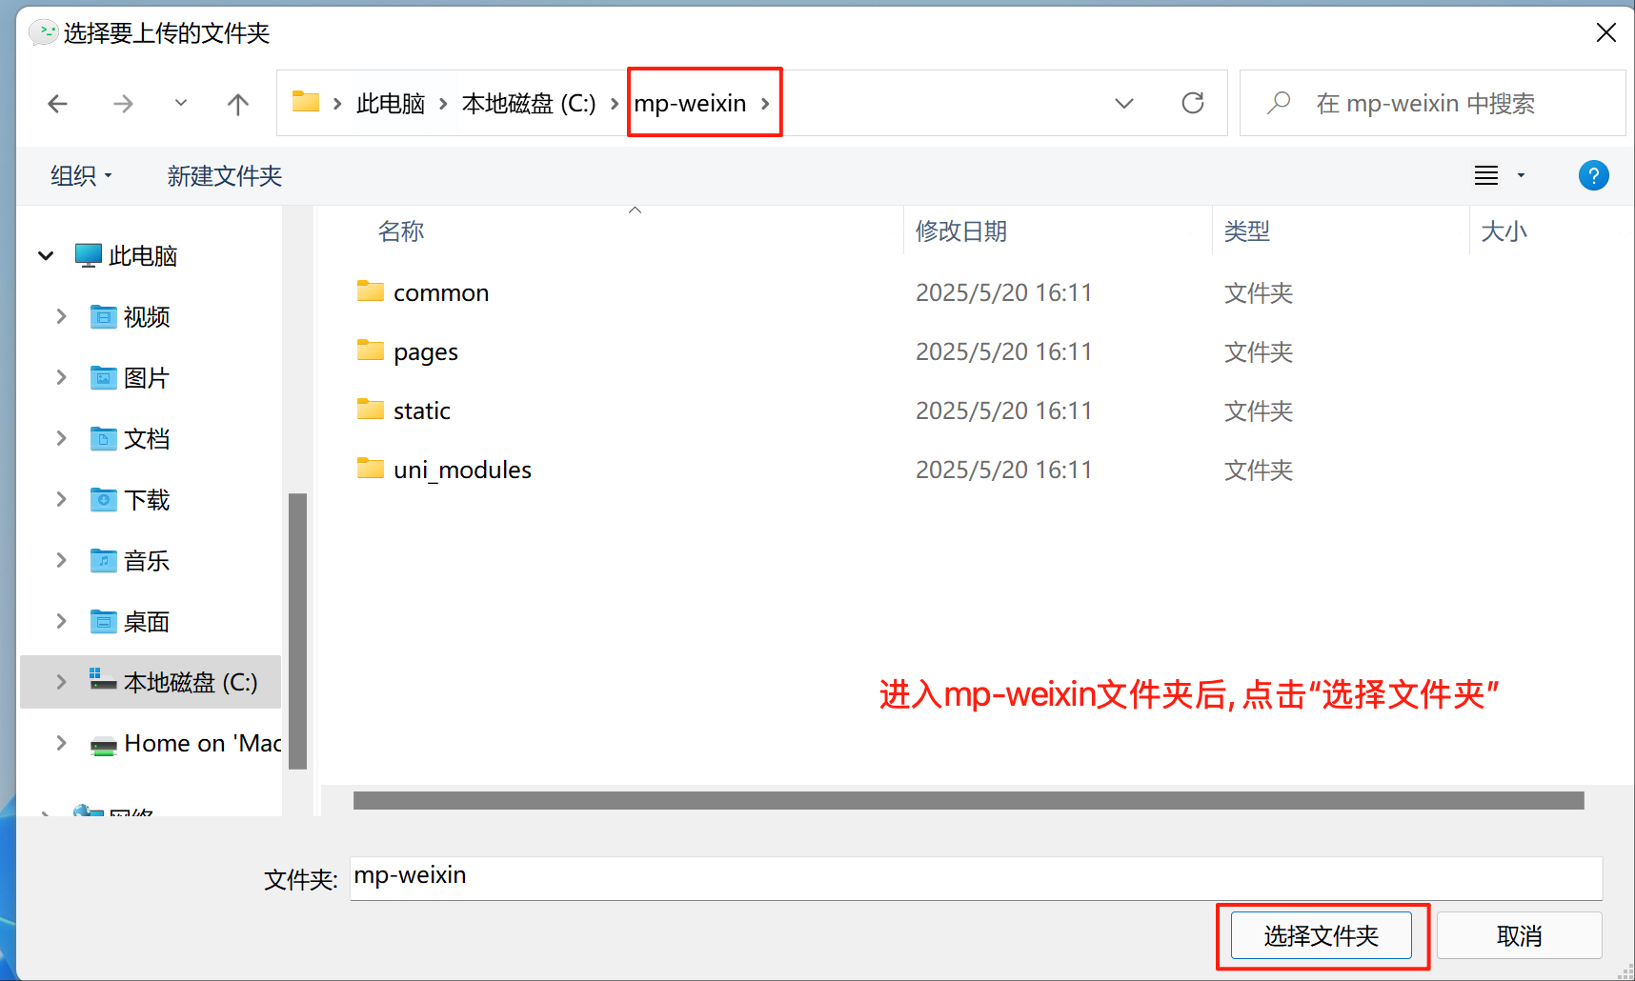Viewport: 1635px width, 981px height.
Task: Expand the 音乐 tree node
Action: pyautogui.click(x=62, y=560)
